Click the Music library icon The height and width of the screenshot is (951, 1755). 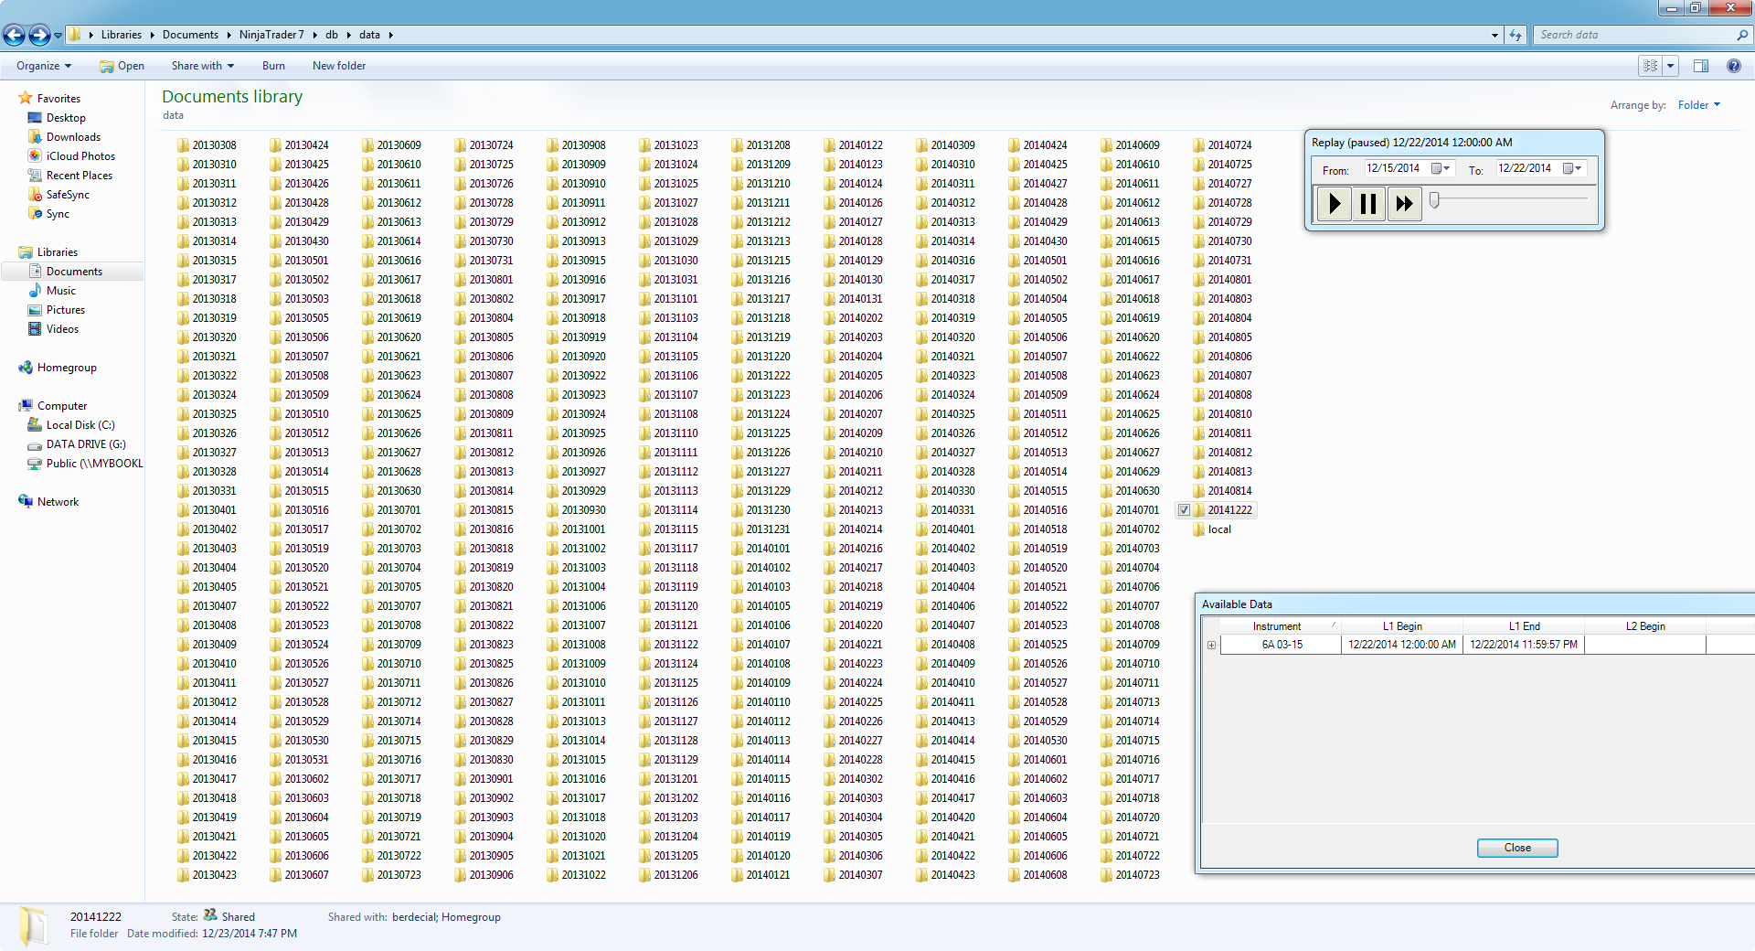(x=36, y=291)
